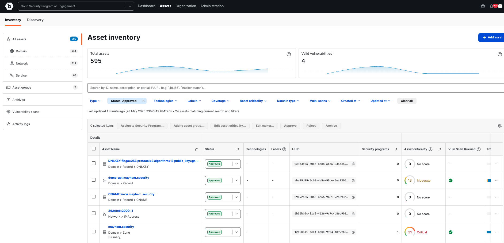
Task: Click the Asset criticality column help icon
Action: 430,149
